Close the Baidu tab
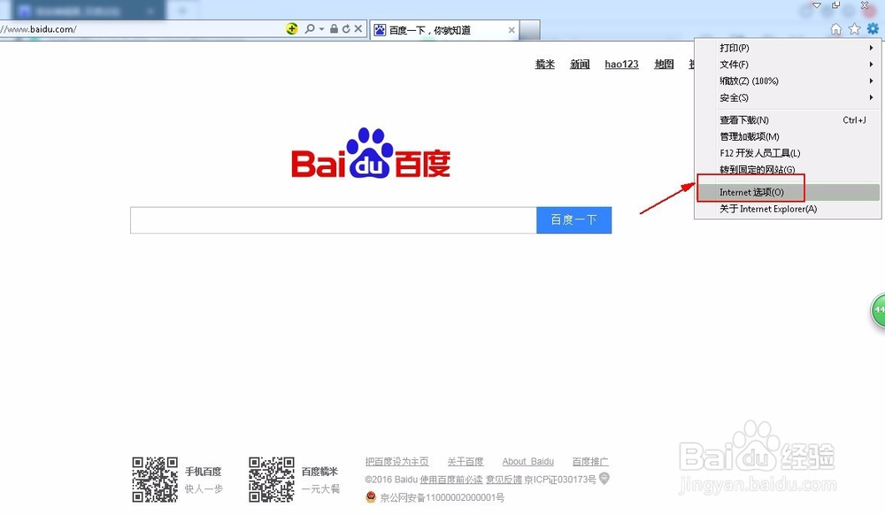The width and height of the screenshot is (885, 515). click(x=512, y=30)
